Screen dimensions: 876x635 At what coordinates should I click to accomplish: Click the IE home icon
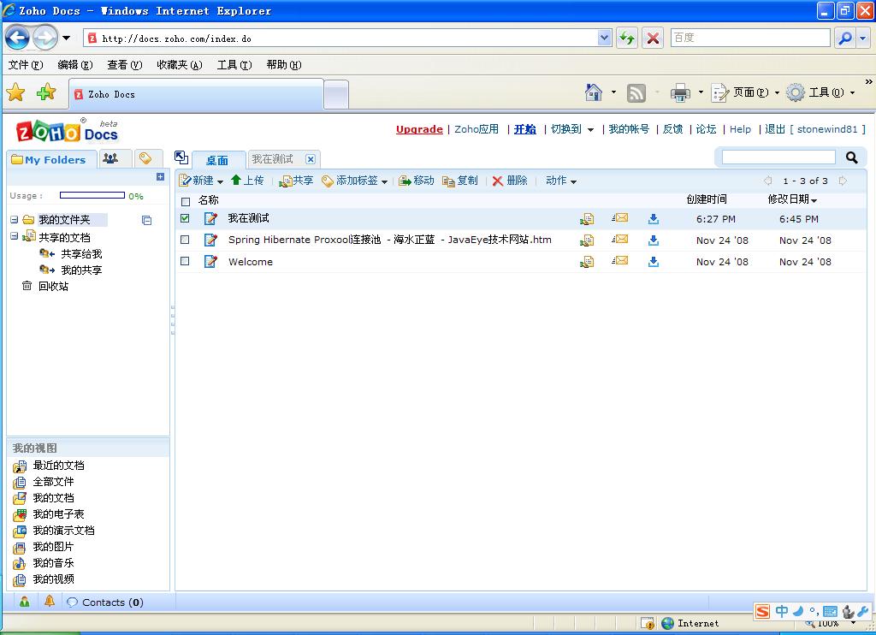[594, 92]
